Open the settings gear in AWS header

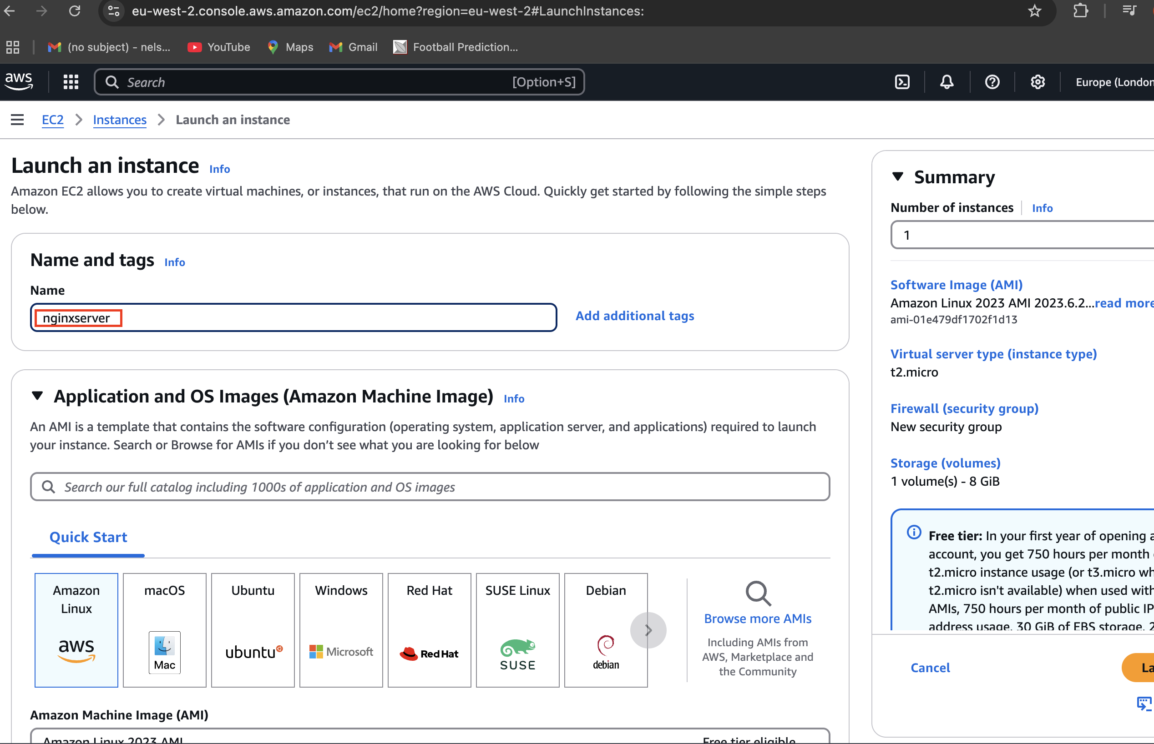tap(1038, 82)
